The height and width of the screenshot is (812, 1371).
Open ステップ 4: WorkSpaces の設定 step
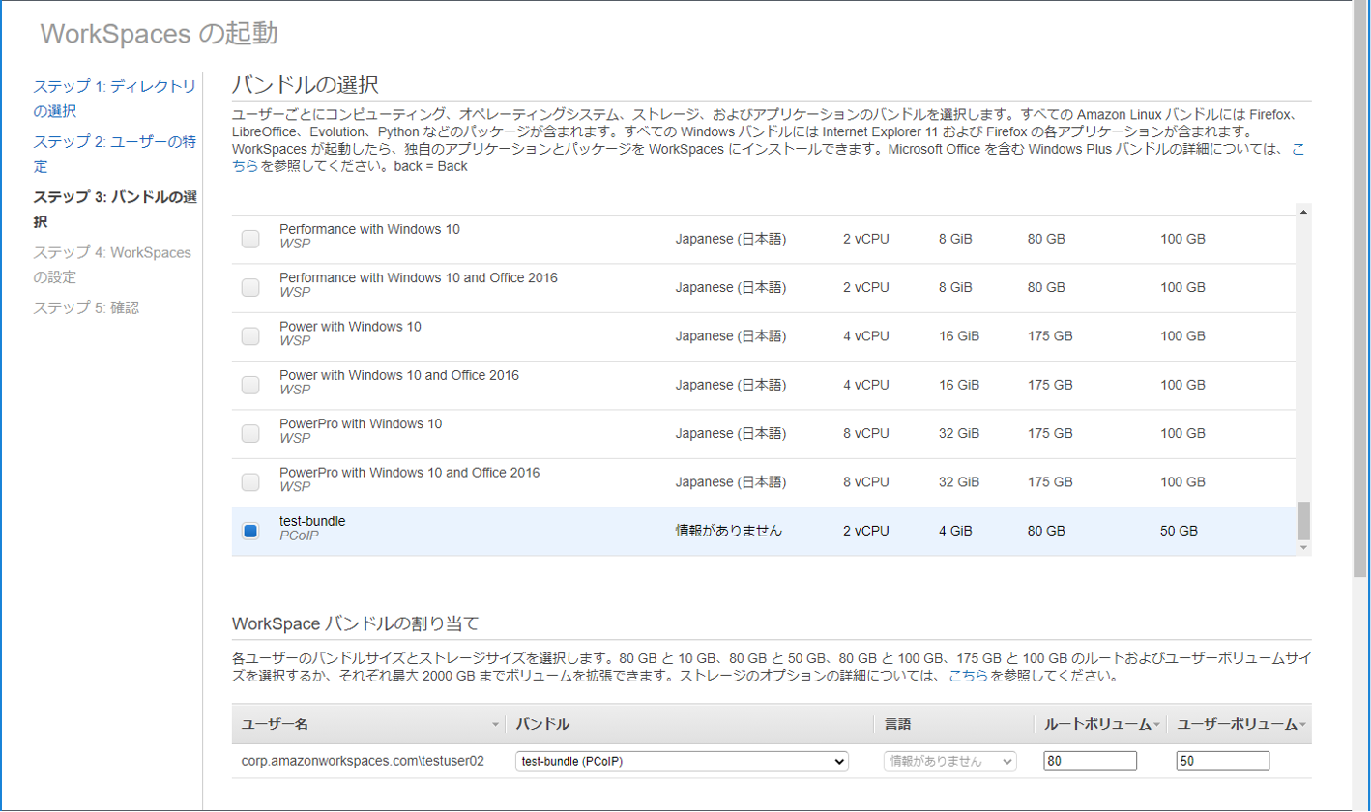[112, 264]
